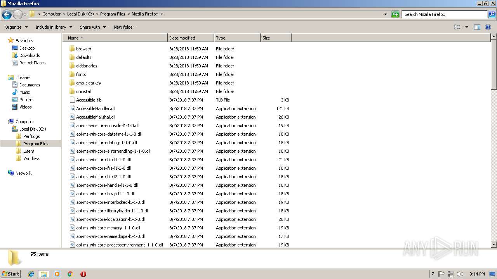497x279 pixels.
Task: Select api-ms-win-core-heap-l1-1-0.dll file name
Action: coord(105,194)
